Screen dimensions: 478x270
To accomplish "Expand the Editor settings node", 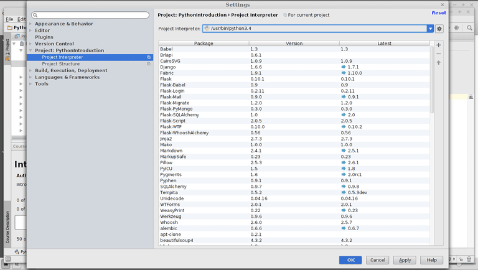I will pos(30,30).
